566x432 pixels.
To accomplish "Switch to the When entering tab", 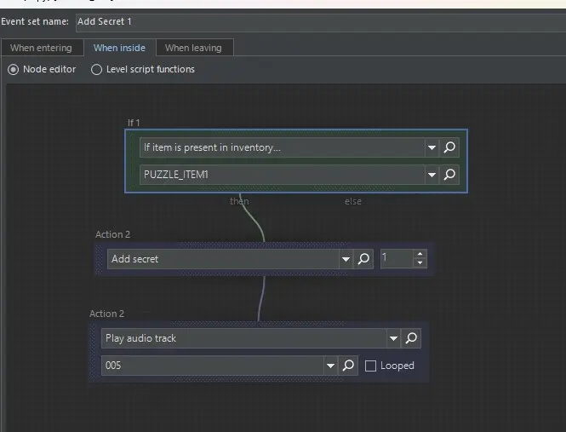I will 41,48.
